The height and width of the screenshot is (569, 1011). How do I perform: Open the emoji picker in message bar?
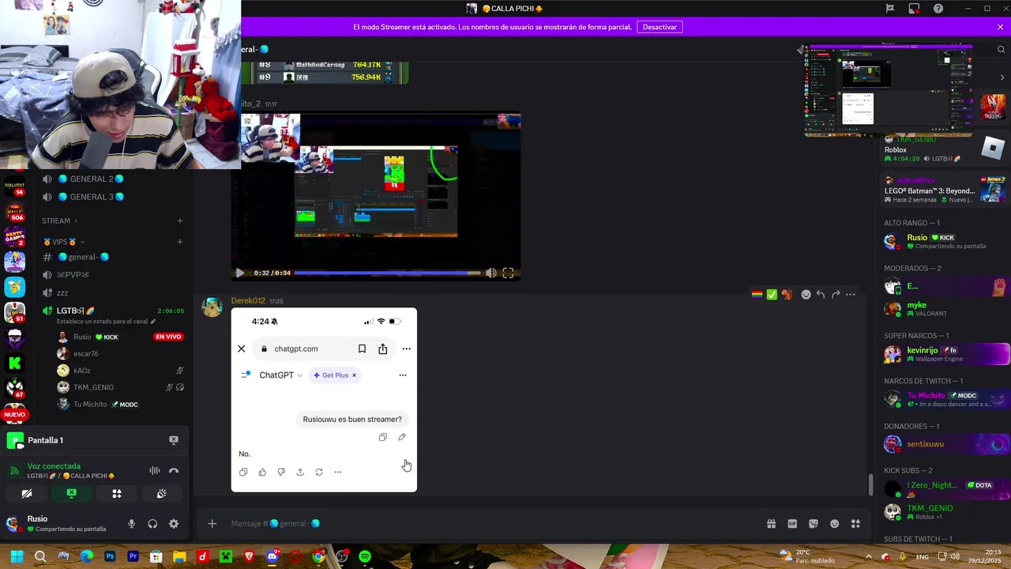tap(834, 523)
